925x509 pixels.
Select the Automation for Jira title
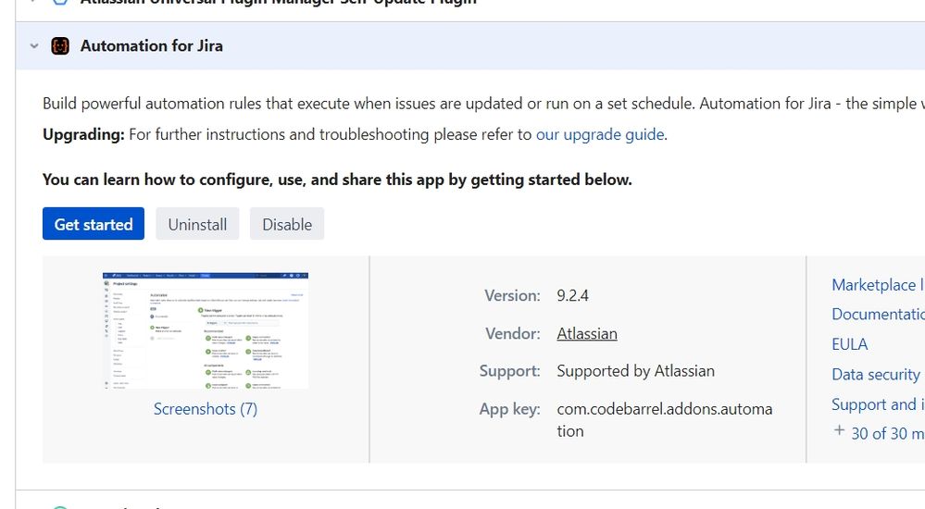[x=152, y=46]
